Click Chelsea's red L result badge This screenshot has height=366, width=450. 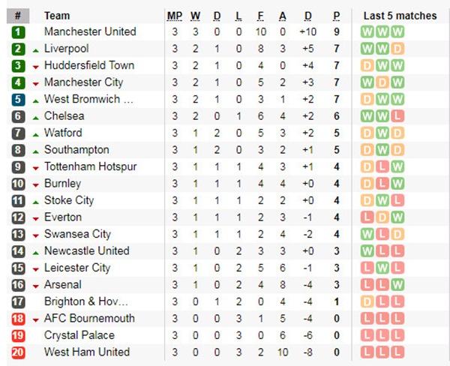[397, 116]
